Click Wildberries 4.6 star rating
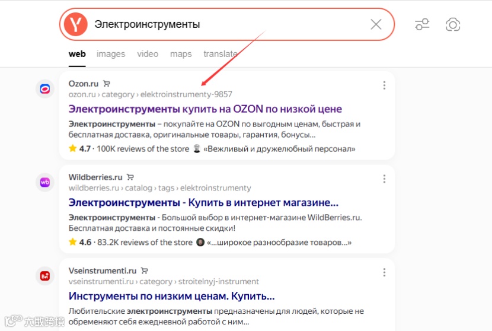The width and height of the screenshot is (492, 331). tap(80, 242)
